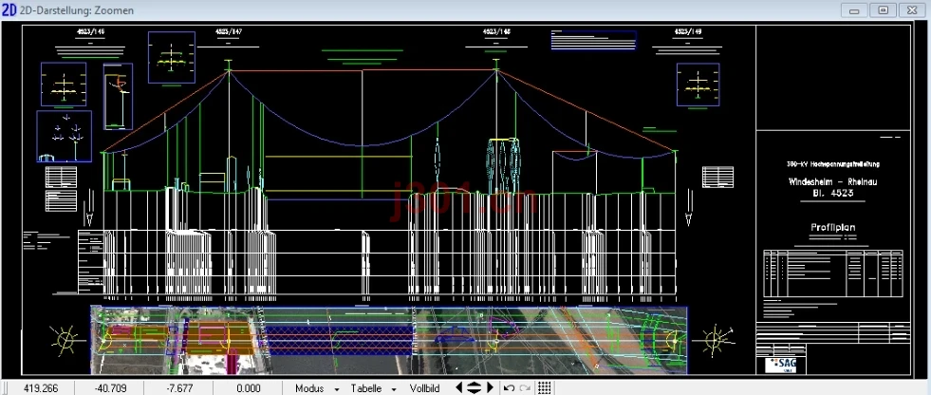
Task: Click tower label 4523/148 in the drawing
Action: coord(496,31)
